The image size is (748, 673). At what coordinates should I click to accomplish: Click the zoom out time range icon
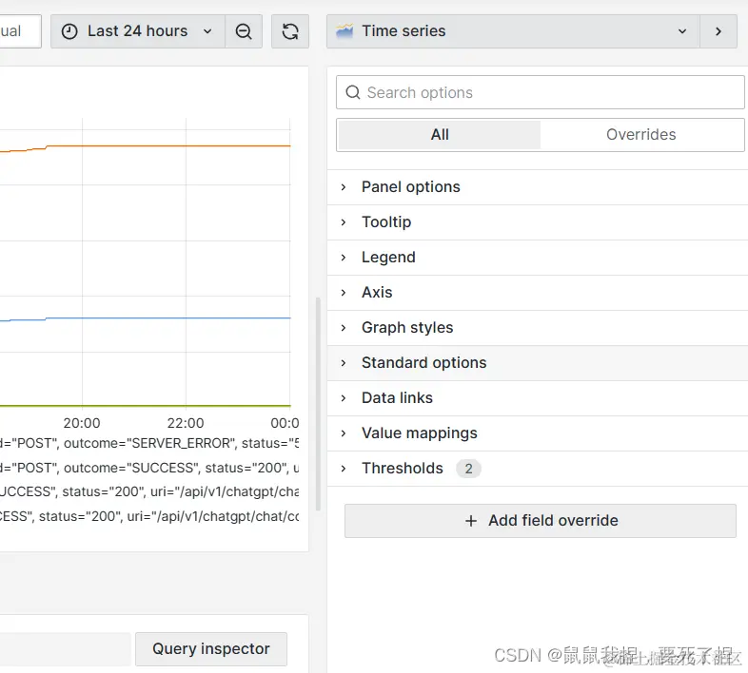244,31
